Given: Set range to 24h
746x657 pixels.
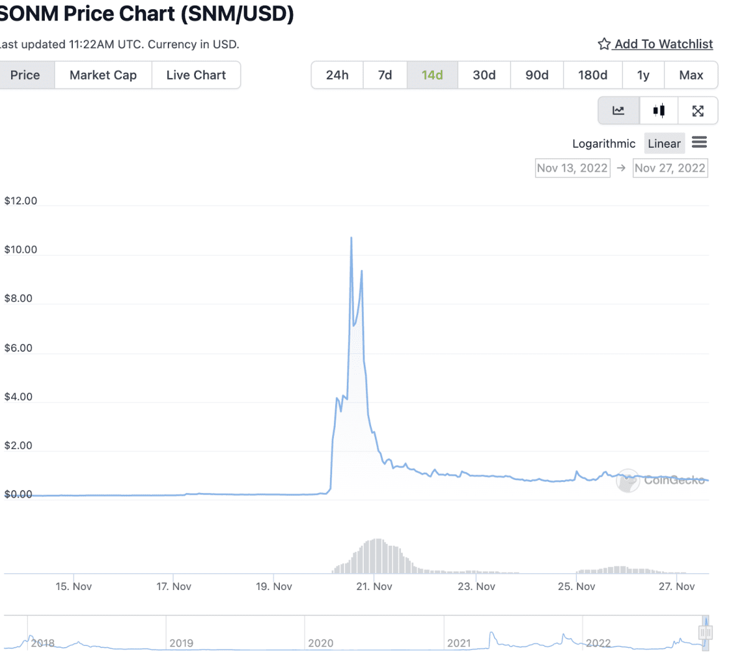Looking at the screenshot, I should pyautogui.click(x=337, y=75).
